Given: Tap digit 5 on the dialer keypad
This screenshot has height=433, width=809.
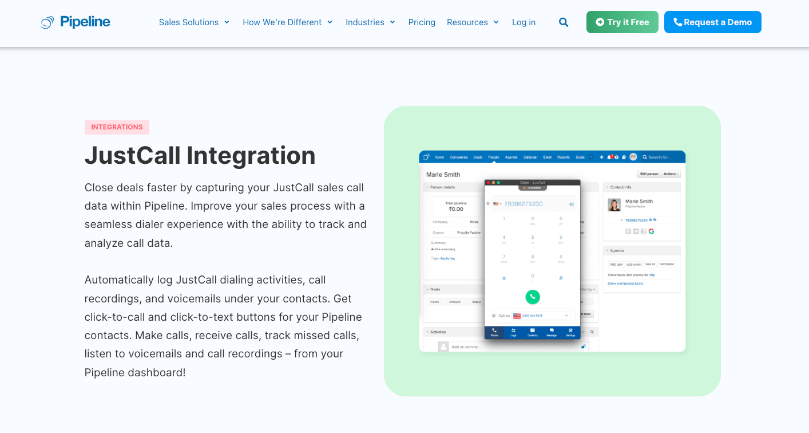Looking at the screenshot, I should [533, 238].
